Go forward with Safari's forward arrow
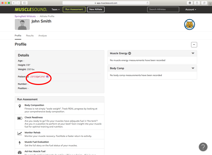 [18, 3]
